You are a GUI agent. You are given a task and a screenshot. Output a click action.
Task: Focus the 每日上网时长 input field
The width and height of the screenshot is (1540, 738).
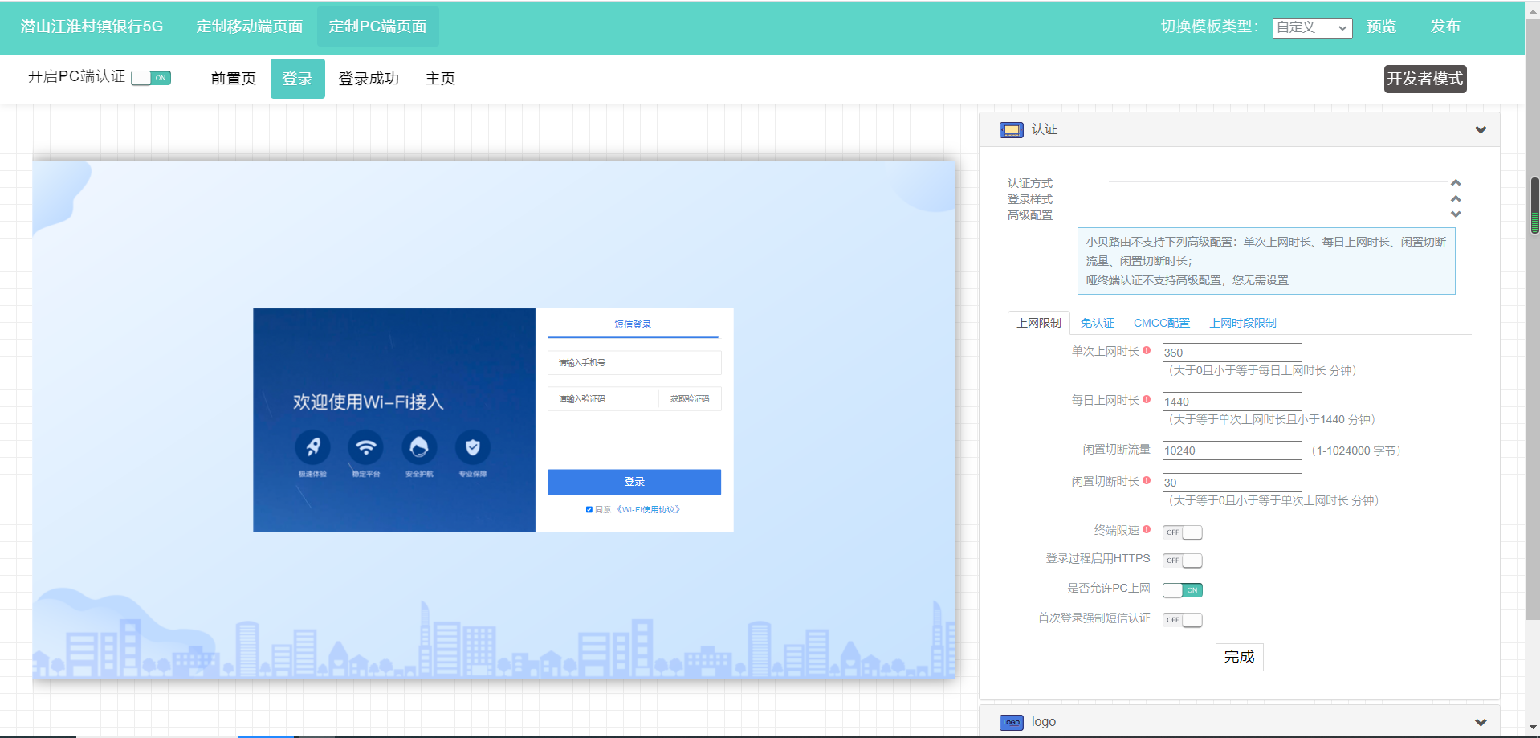[x=1232, y=402]
